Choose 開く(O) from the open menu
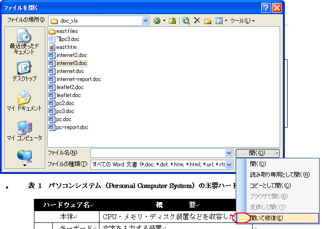This screenshot has width=322, height=229. click(278, 164)
